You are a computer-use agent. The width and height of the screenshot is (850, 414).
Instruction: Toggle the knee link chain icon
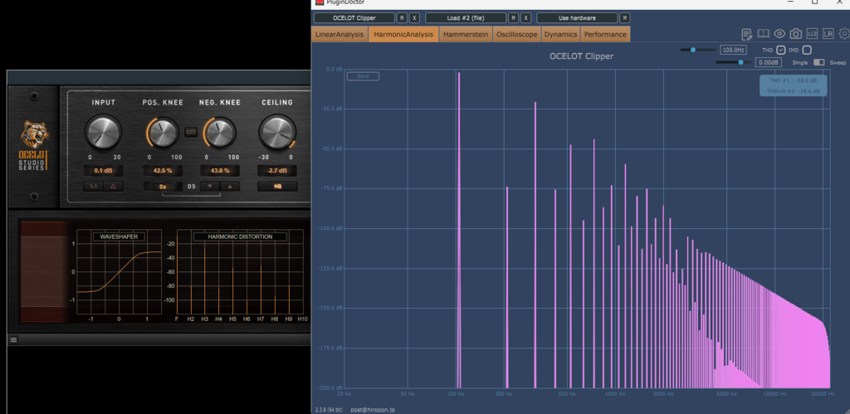coord(191,131)
